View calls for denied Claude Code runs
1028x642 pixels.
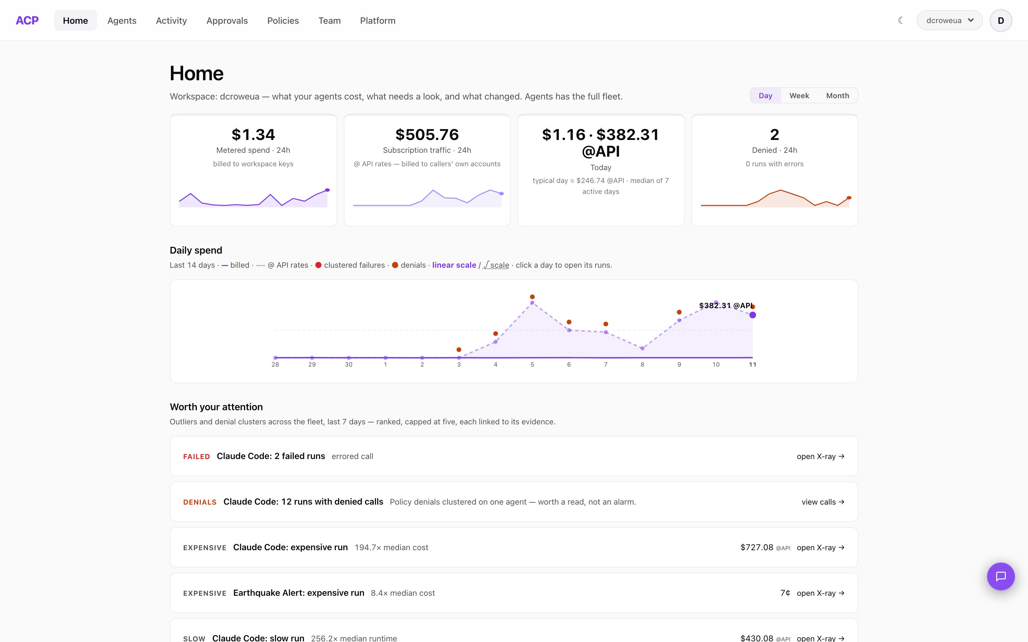tap(823, 502)
